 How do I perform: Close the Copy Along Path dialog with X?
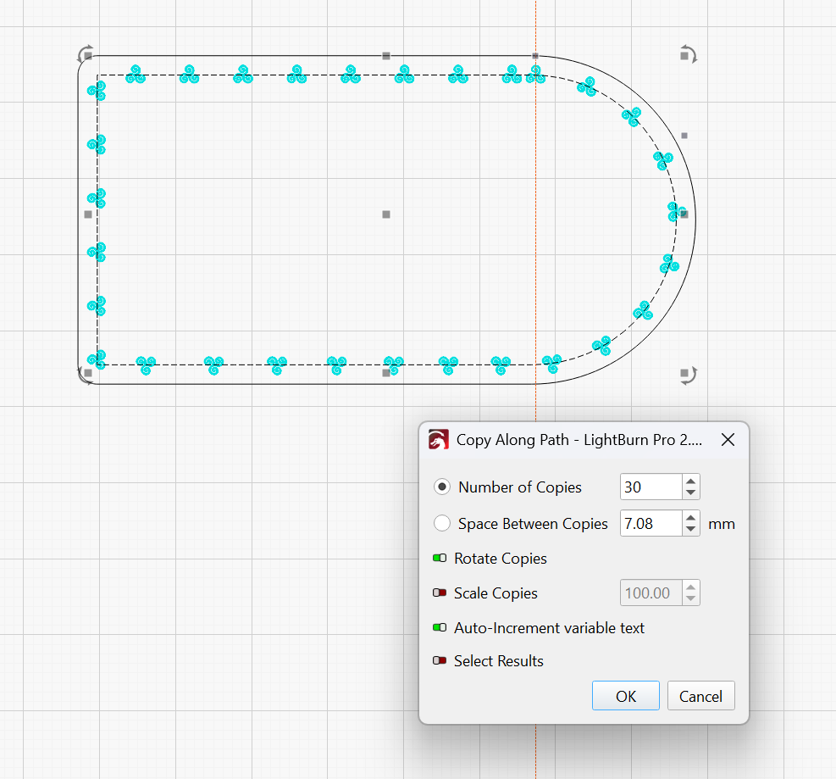[x=727, y=439]
